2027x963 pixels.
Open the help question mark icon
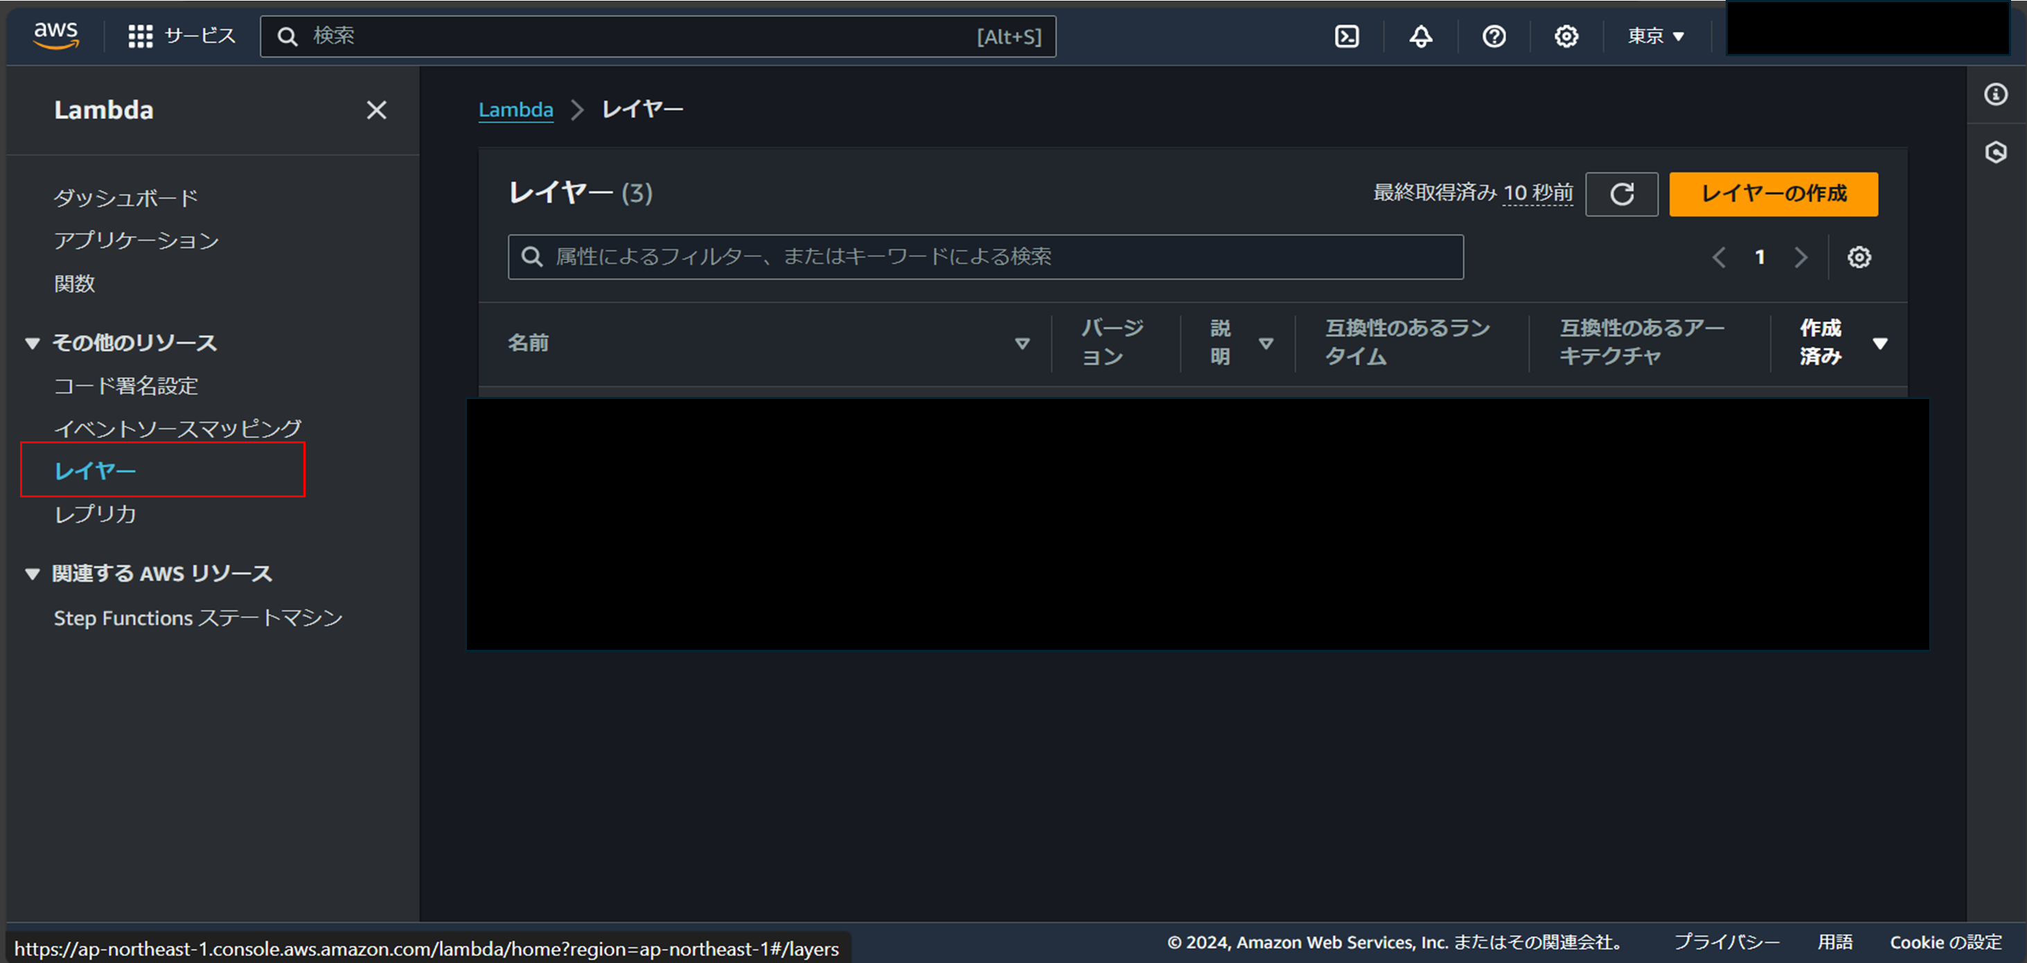tap(1494, 36)
